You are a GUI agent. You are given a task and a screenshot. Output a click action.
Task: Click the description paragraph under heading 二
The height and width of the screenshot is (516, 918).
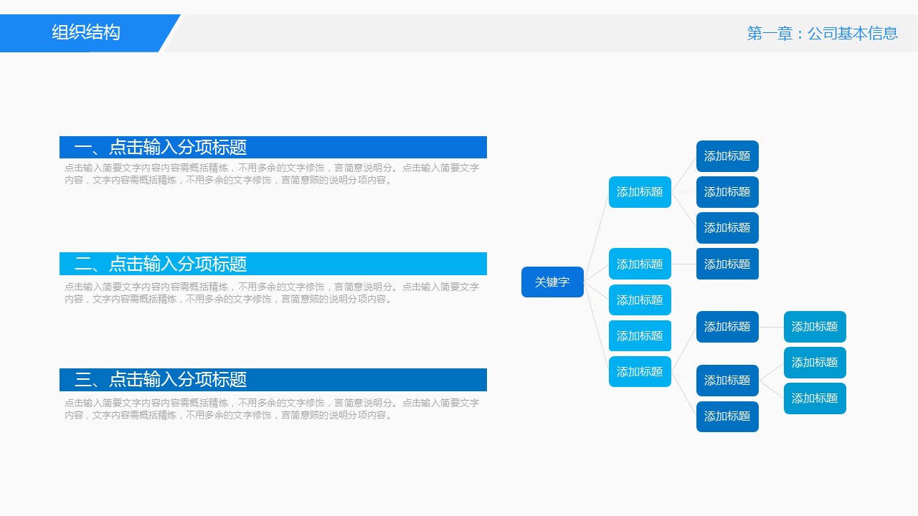[x=273, y=292]
